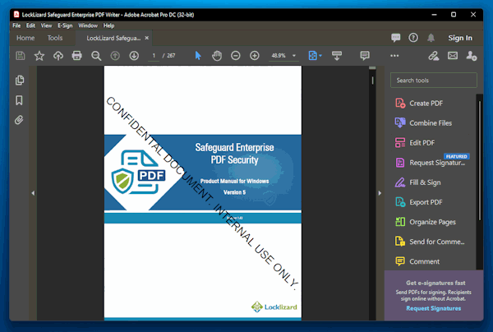Open the File menu
The height and width of the screenshot is (332, 493).
click(x=16, y=25)
